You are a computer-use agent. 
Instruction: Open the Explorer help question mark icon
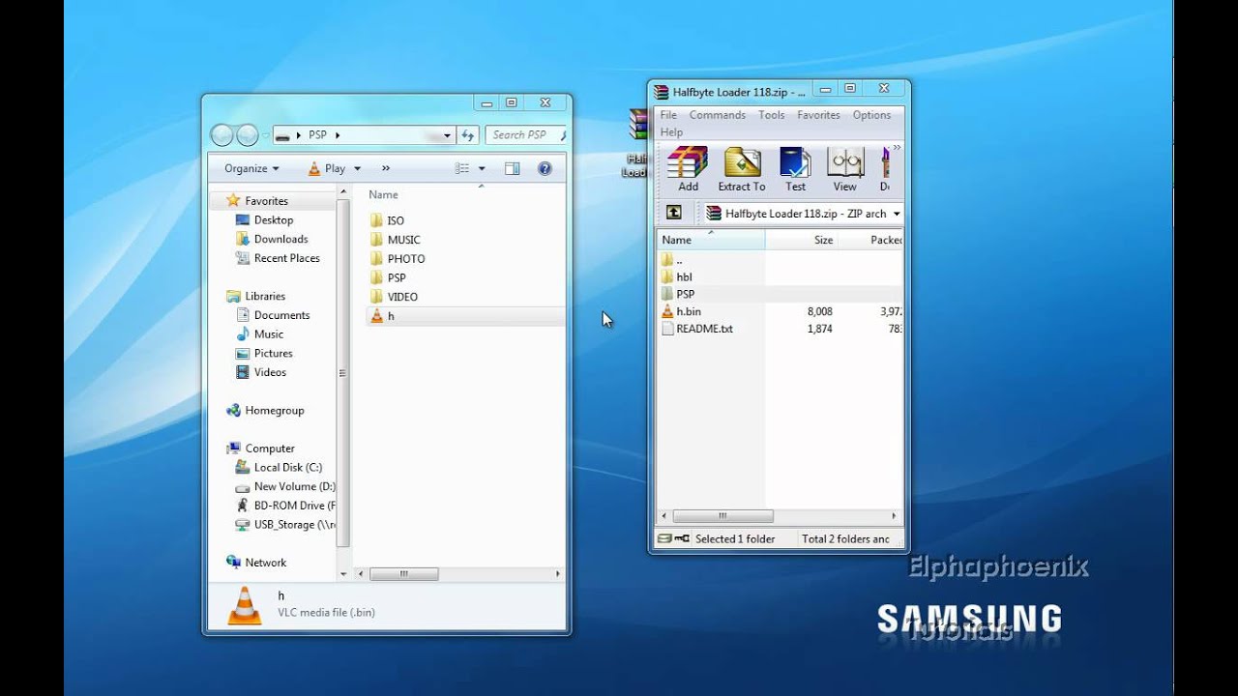(545, 168)
